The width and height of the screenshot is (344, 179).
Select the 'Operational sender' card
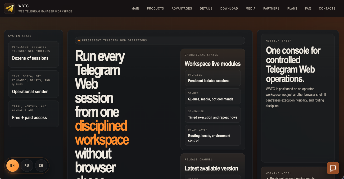(x=34, y=84)
